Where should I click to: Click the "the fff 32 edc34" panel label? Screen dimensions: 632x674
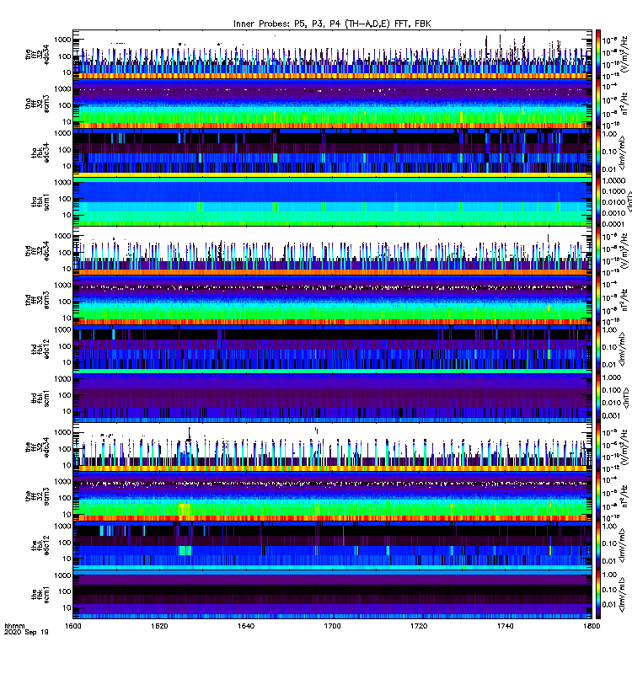coord(37,447)
